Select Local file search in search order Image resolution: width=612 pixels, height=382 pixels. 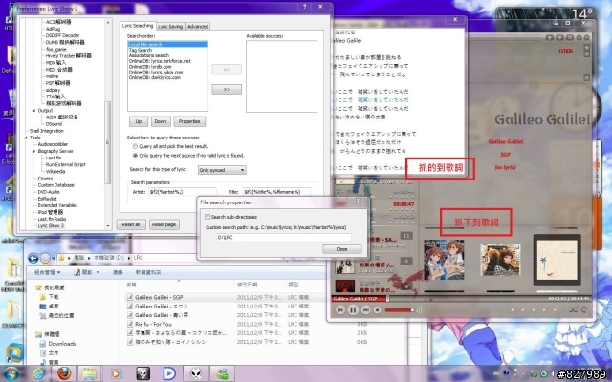click(x=167, y=45)
